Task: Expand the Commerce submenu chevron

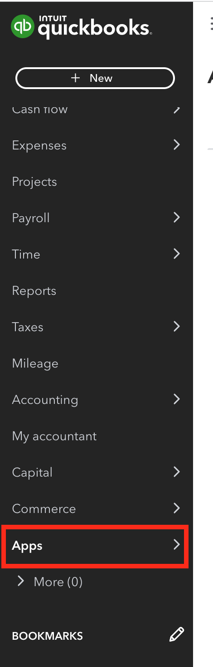Action: pyautogui.click(x=177, y=508)
